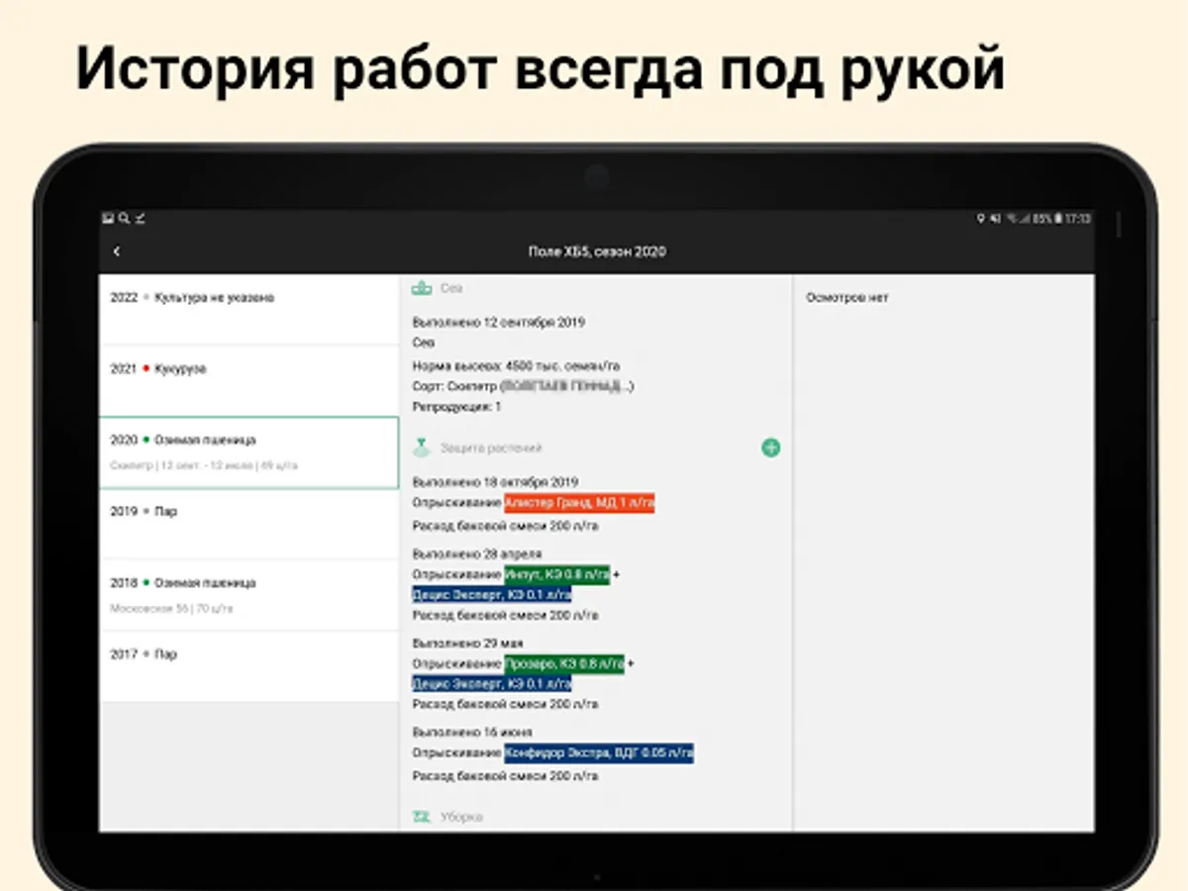The height and width of the screenshot is (891, 1188).
Task: Tap Выполнено 29 мая entry
Action: (467, 643)
